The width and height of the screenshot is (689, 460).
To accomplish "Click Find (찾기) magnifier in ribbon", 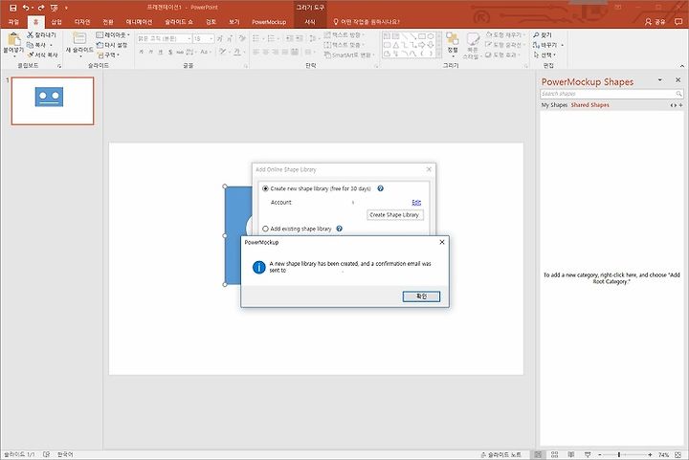I will tap(543, 34).
